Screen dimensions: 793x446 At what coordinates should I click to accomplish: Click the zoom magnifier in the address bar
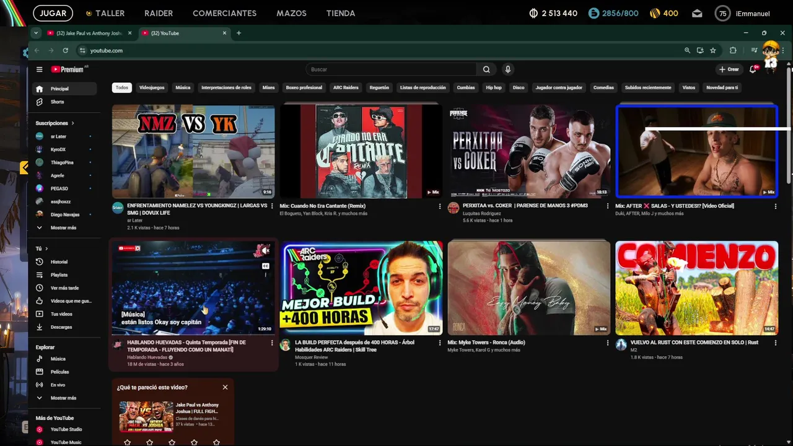point(687,50)
